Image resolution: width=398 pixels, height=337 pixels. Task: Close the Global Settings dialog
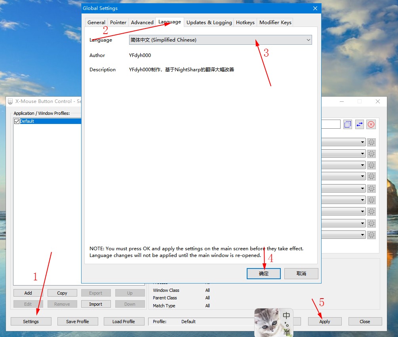point(315,8)
